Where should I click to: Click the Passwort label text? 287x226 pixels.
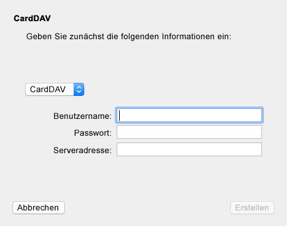93,133
